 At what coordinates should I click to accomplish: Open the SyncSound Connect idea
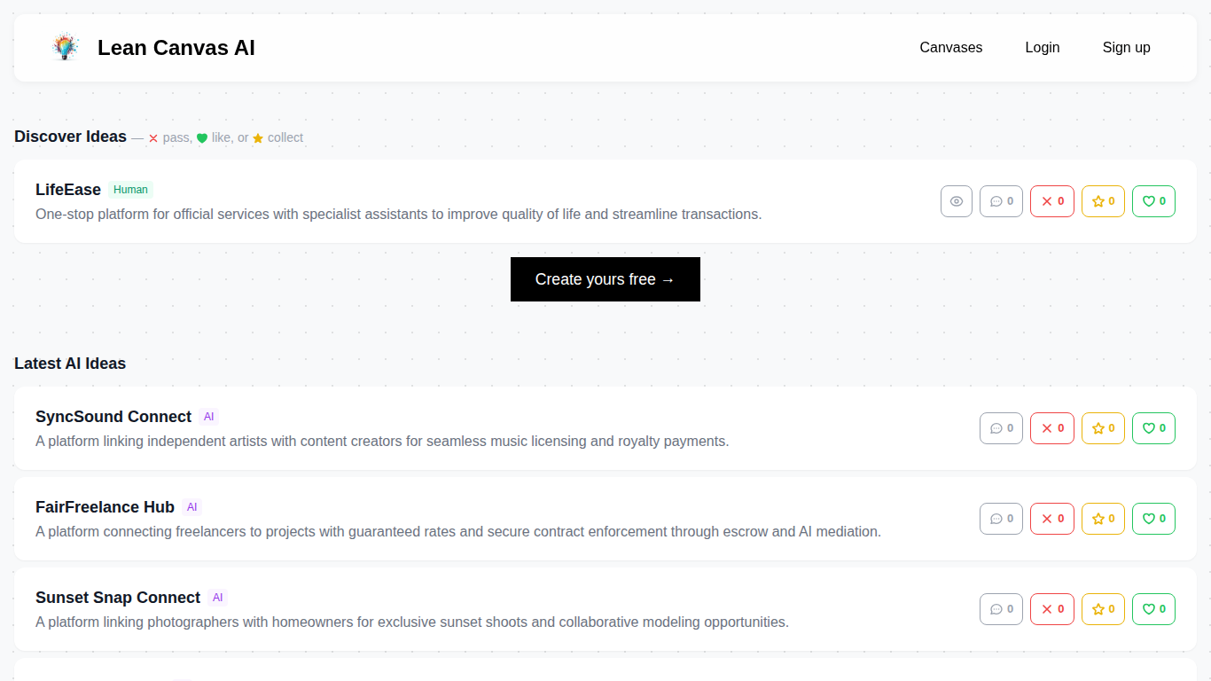pyautogui.click(x=113, y=417)
